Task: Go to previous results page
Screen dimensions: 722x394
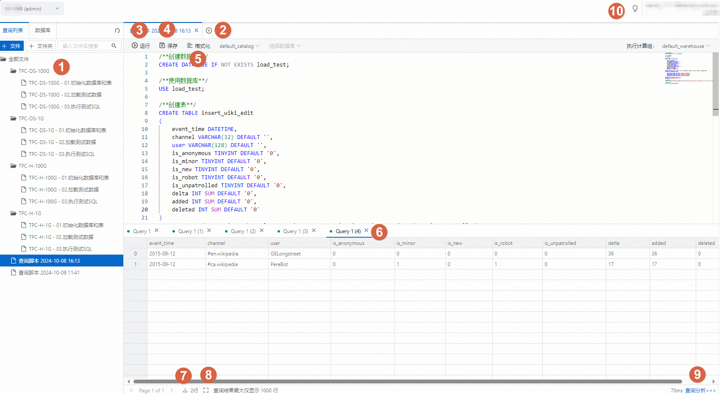Action: point(131,390)
